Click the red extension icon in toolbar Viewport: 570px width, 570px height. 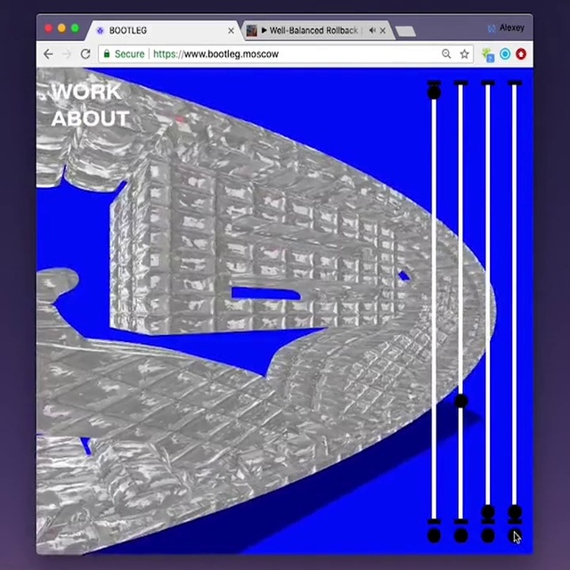[521, 54]
